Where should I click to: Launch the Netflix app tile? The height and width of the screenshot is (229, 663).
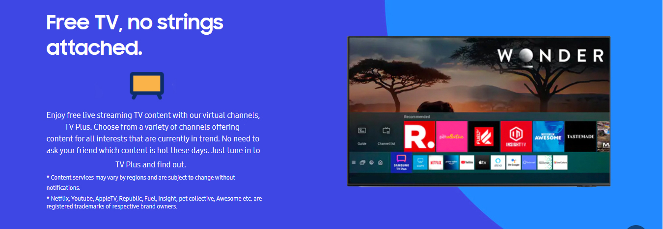[436, 162]
